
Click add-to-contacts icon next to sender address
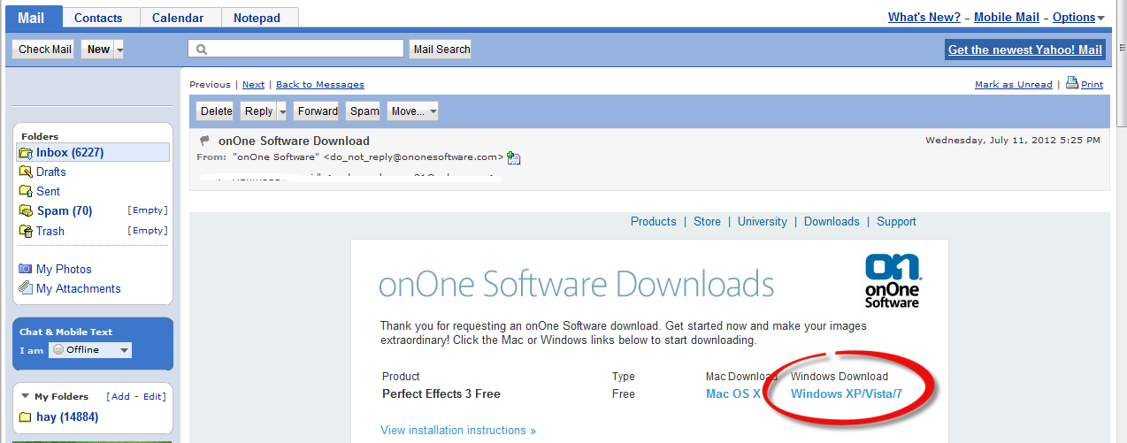pos(514,158)
